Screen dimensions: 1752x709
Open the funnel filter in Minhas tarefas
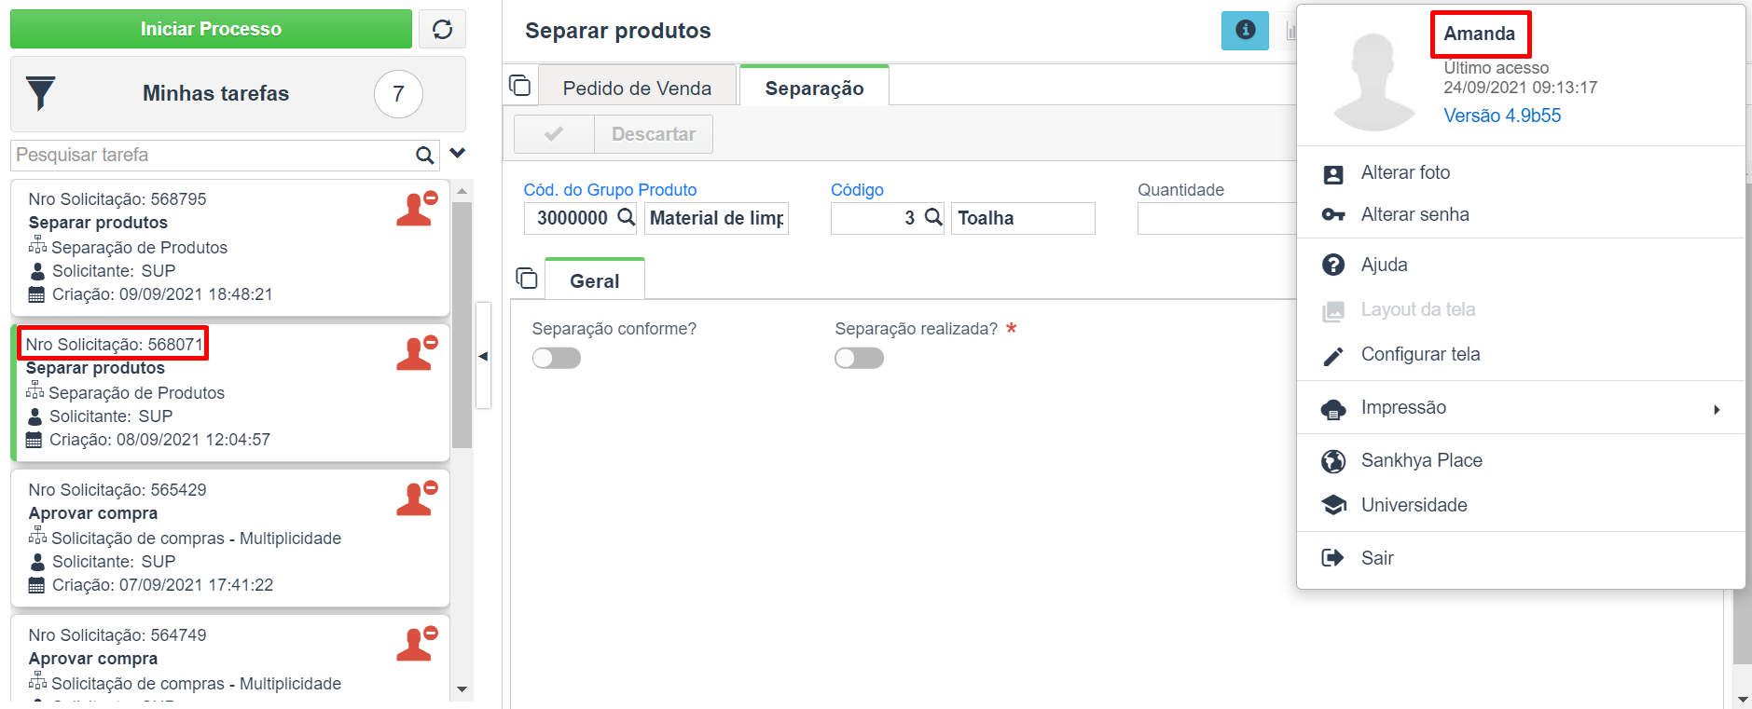pos(40,93)
